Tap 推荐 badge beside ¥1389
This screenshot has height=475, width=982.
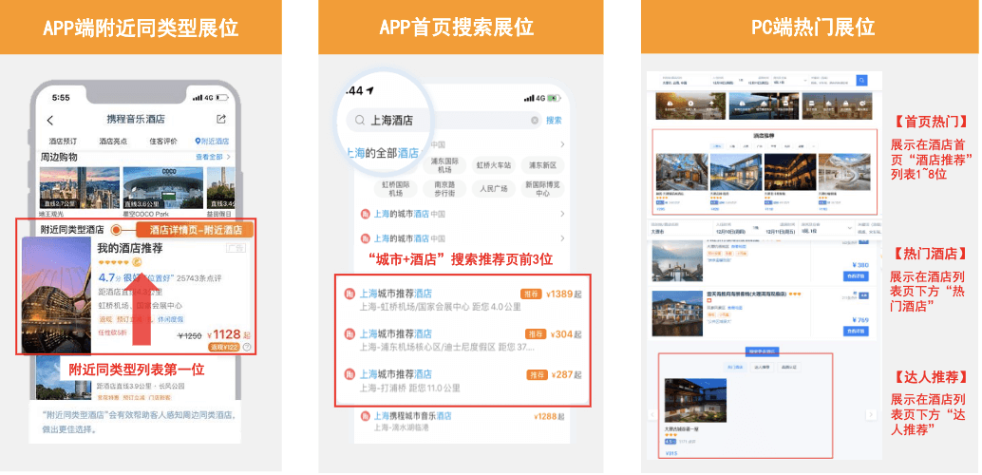tap(531, 294)
